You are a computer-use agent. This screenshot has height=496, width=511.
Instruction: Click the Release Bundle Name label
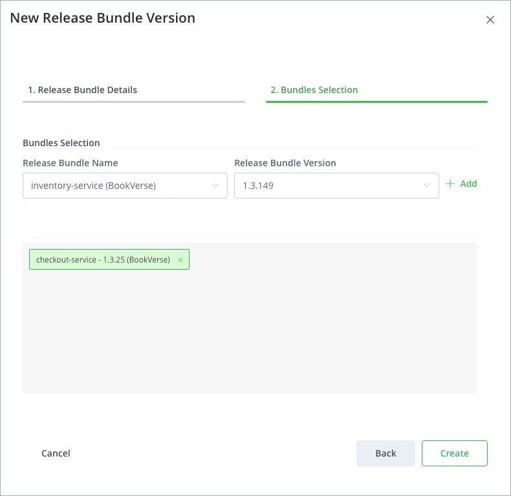[x=71, y=163]
